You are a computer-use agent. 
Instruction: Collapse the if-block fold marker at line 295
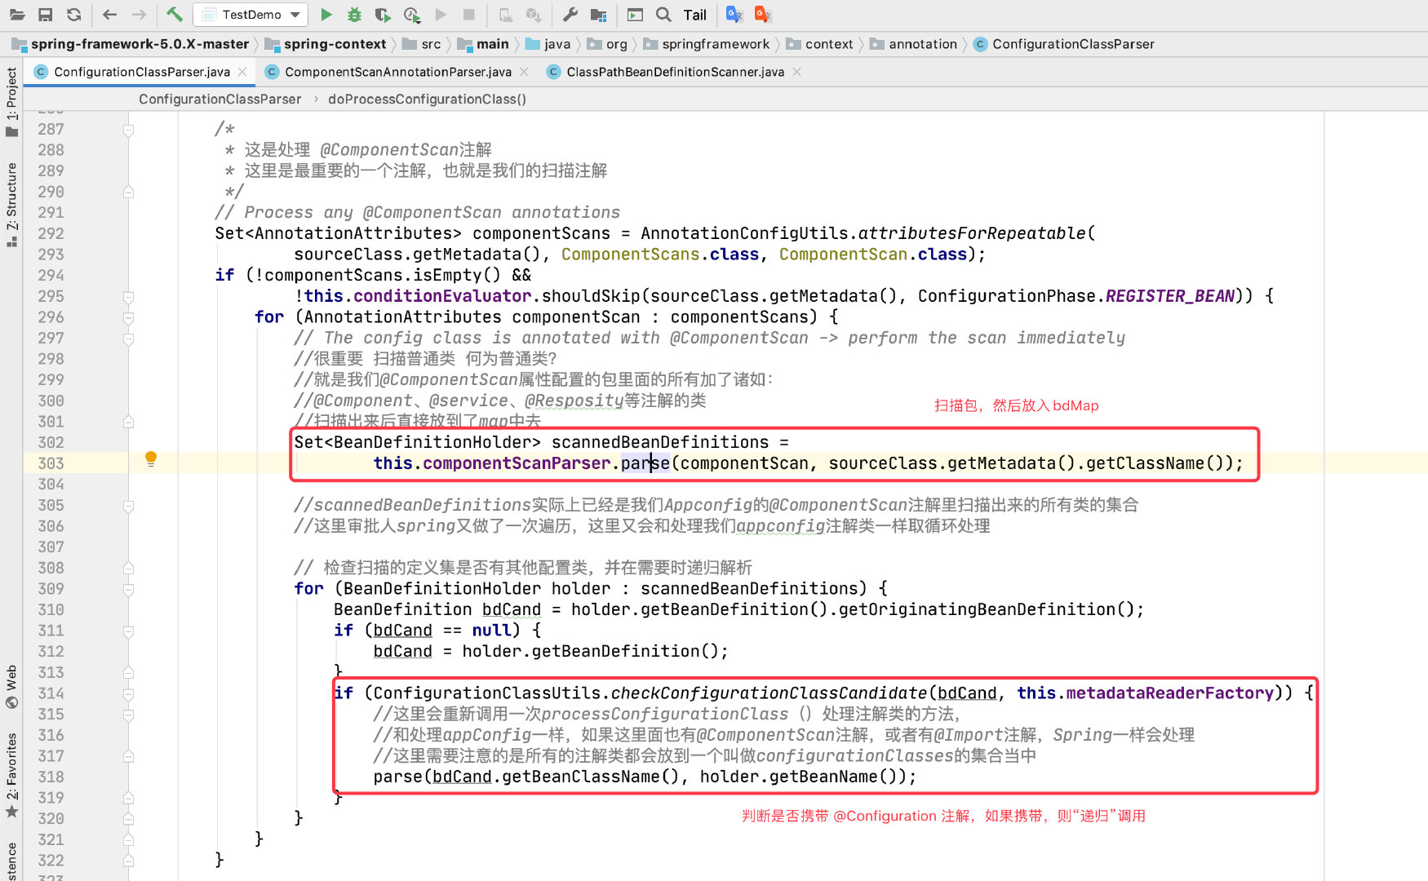coord(128,297)
